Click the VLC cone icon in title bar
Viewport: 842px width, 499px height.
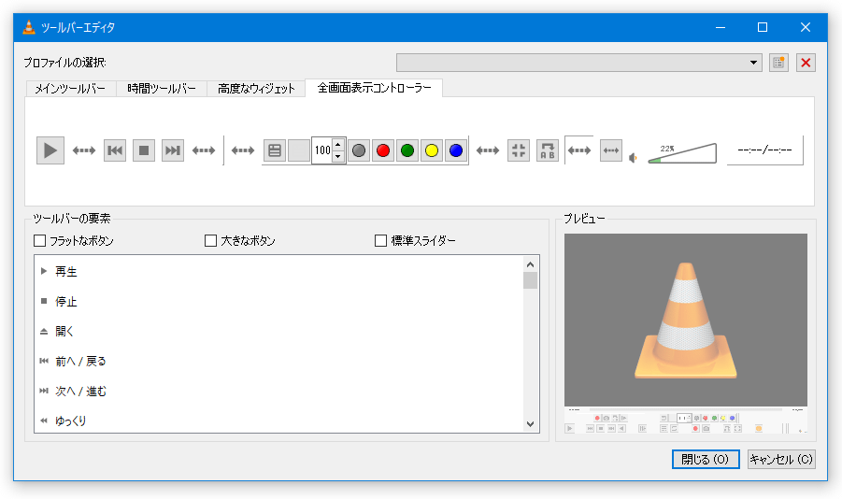29,27
